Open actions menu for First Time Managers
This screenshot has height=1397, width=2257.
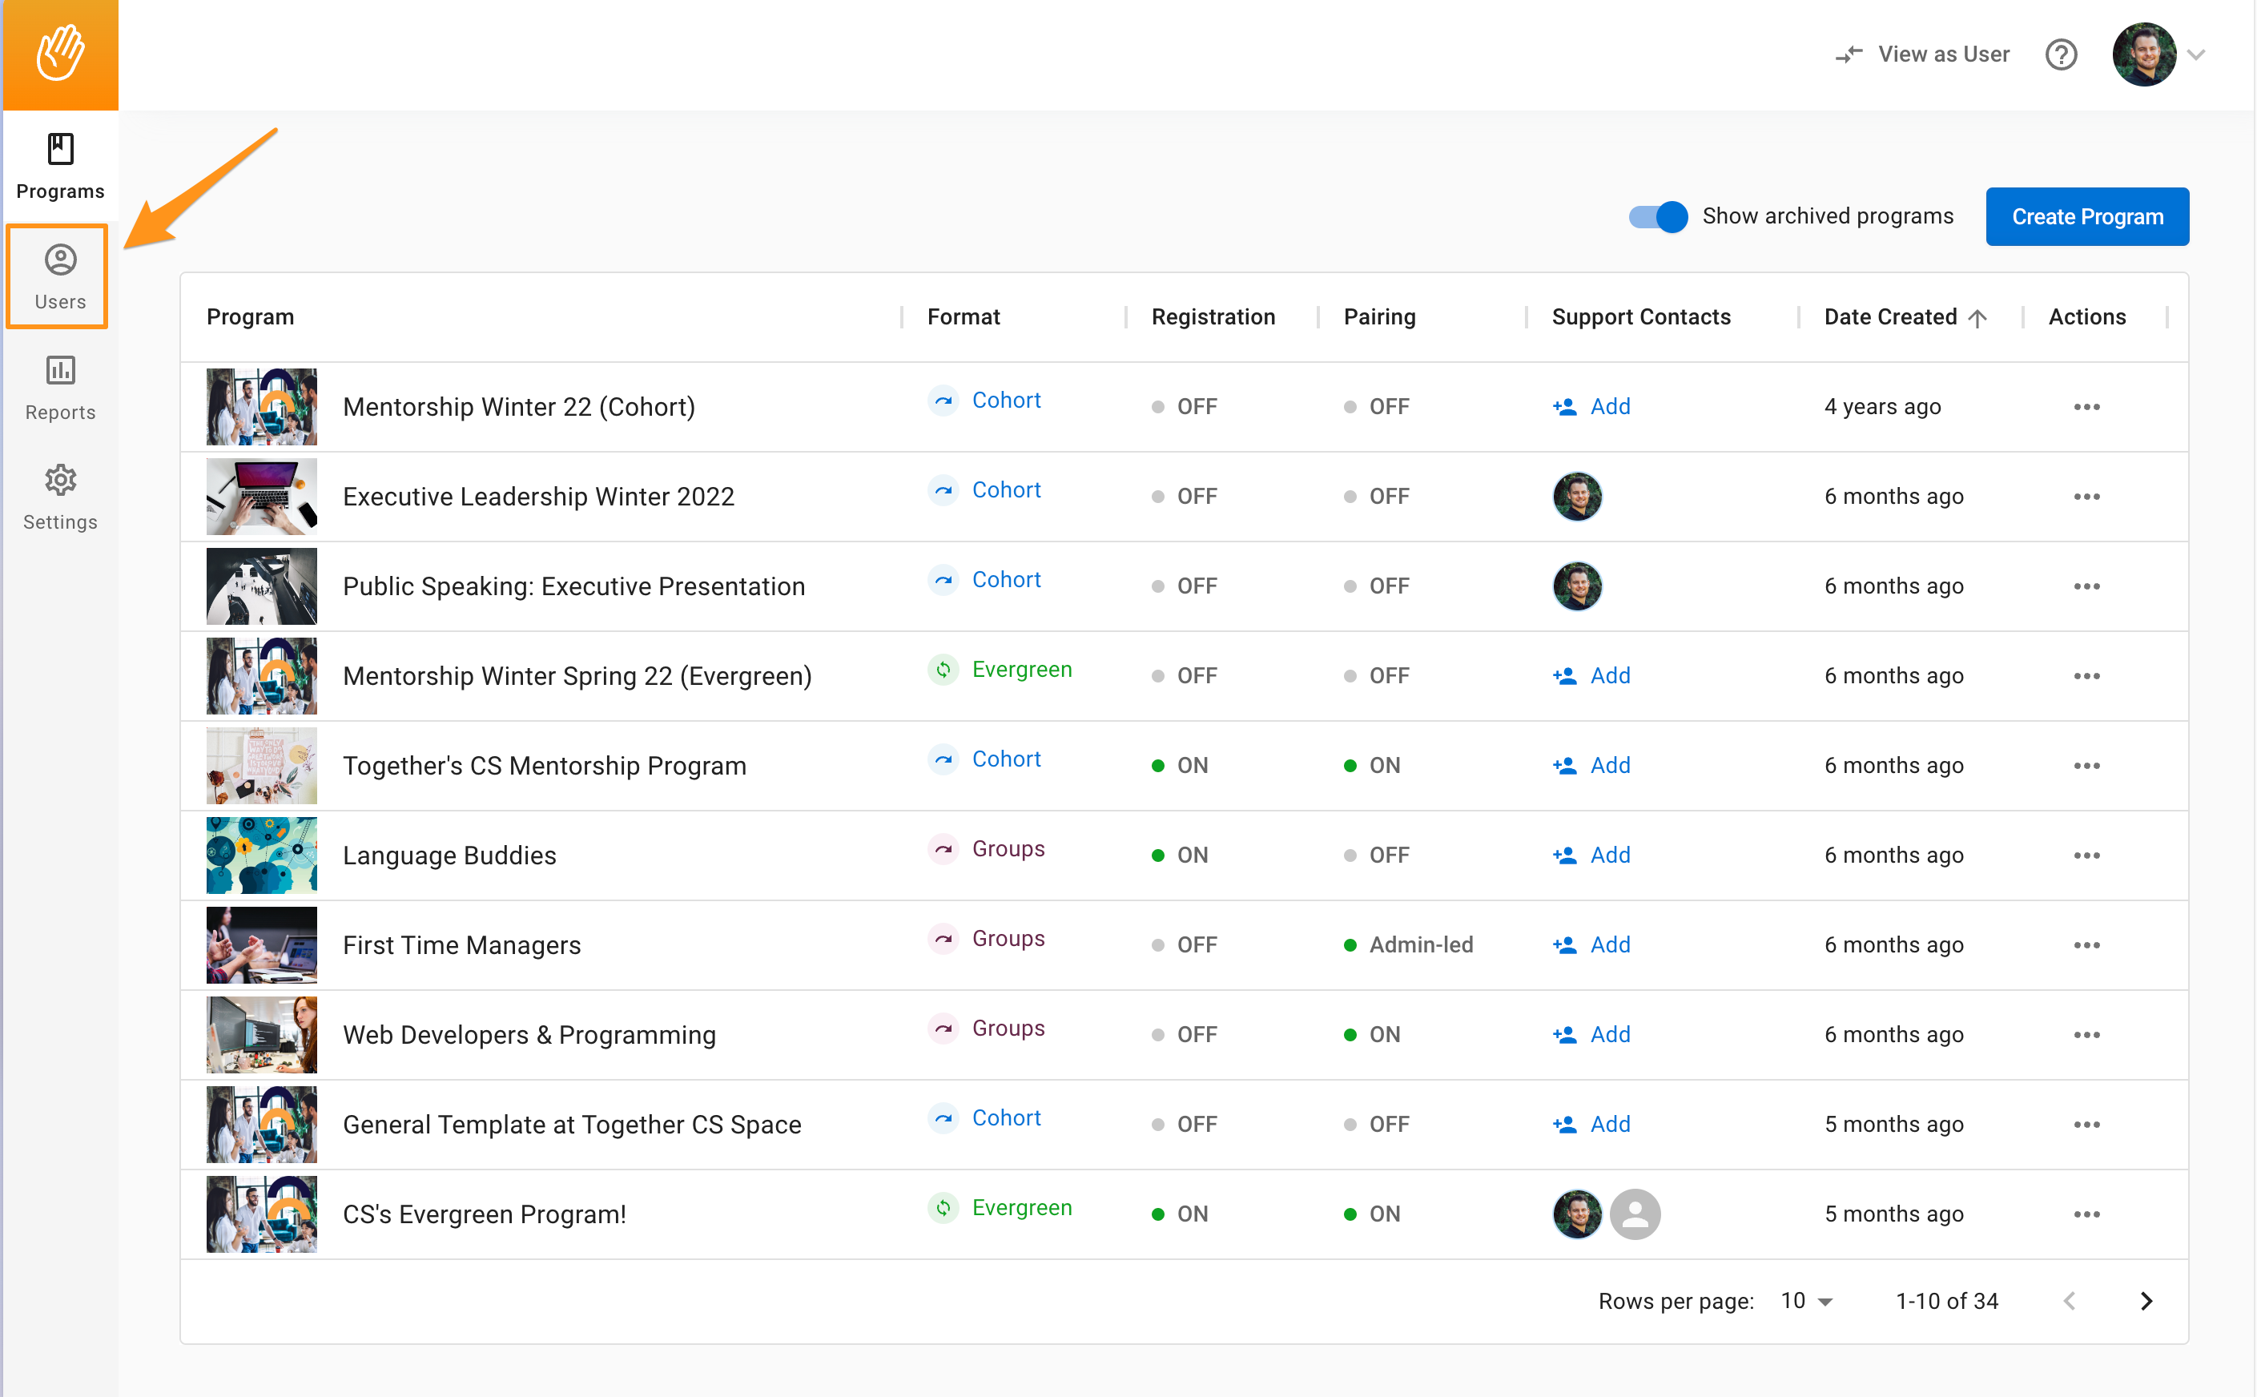tap(2086, 944)
